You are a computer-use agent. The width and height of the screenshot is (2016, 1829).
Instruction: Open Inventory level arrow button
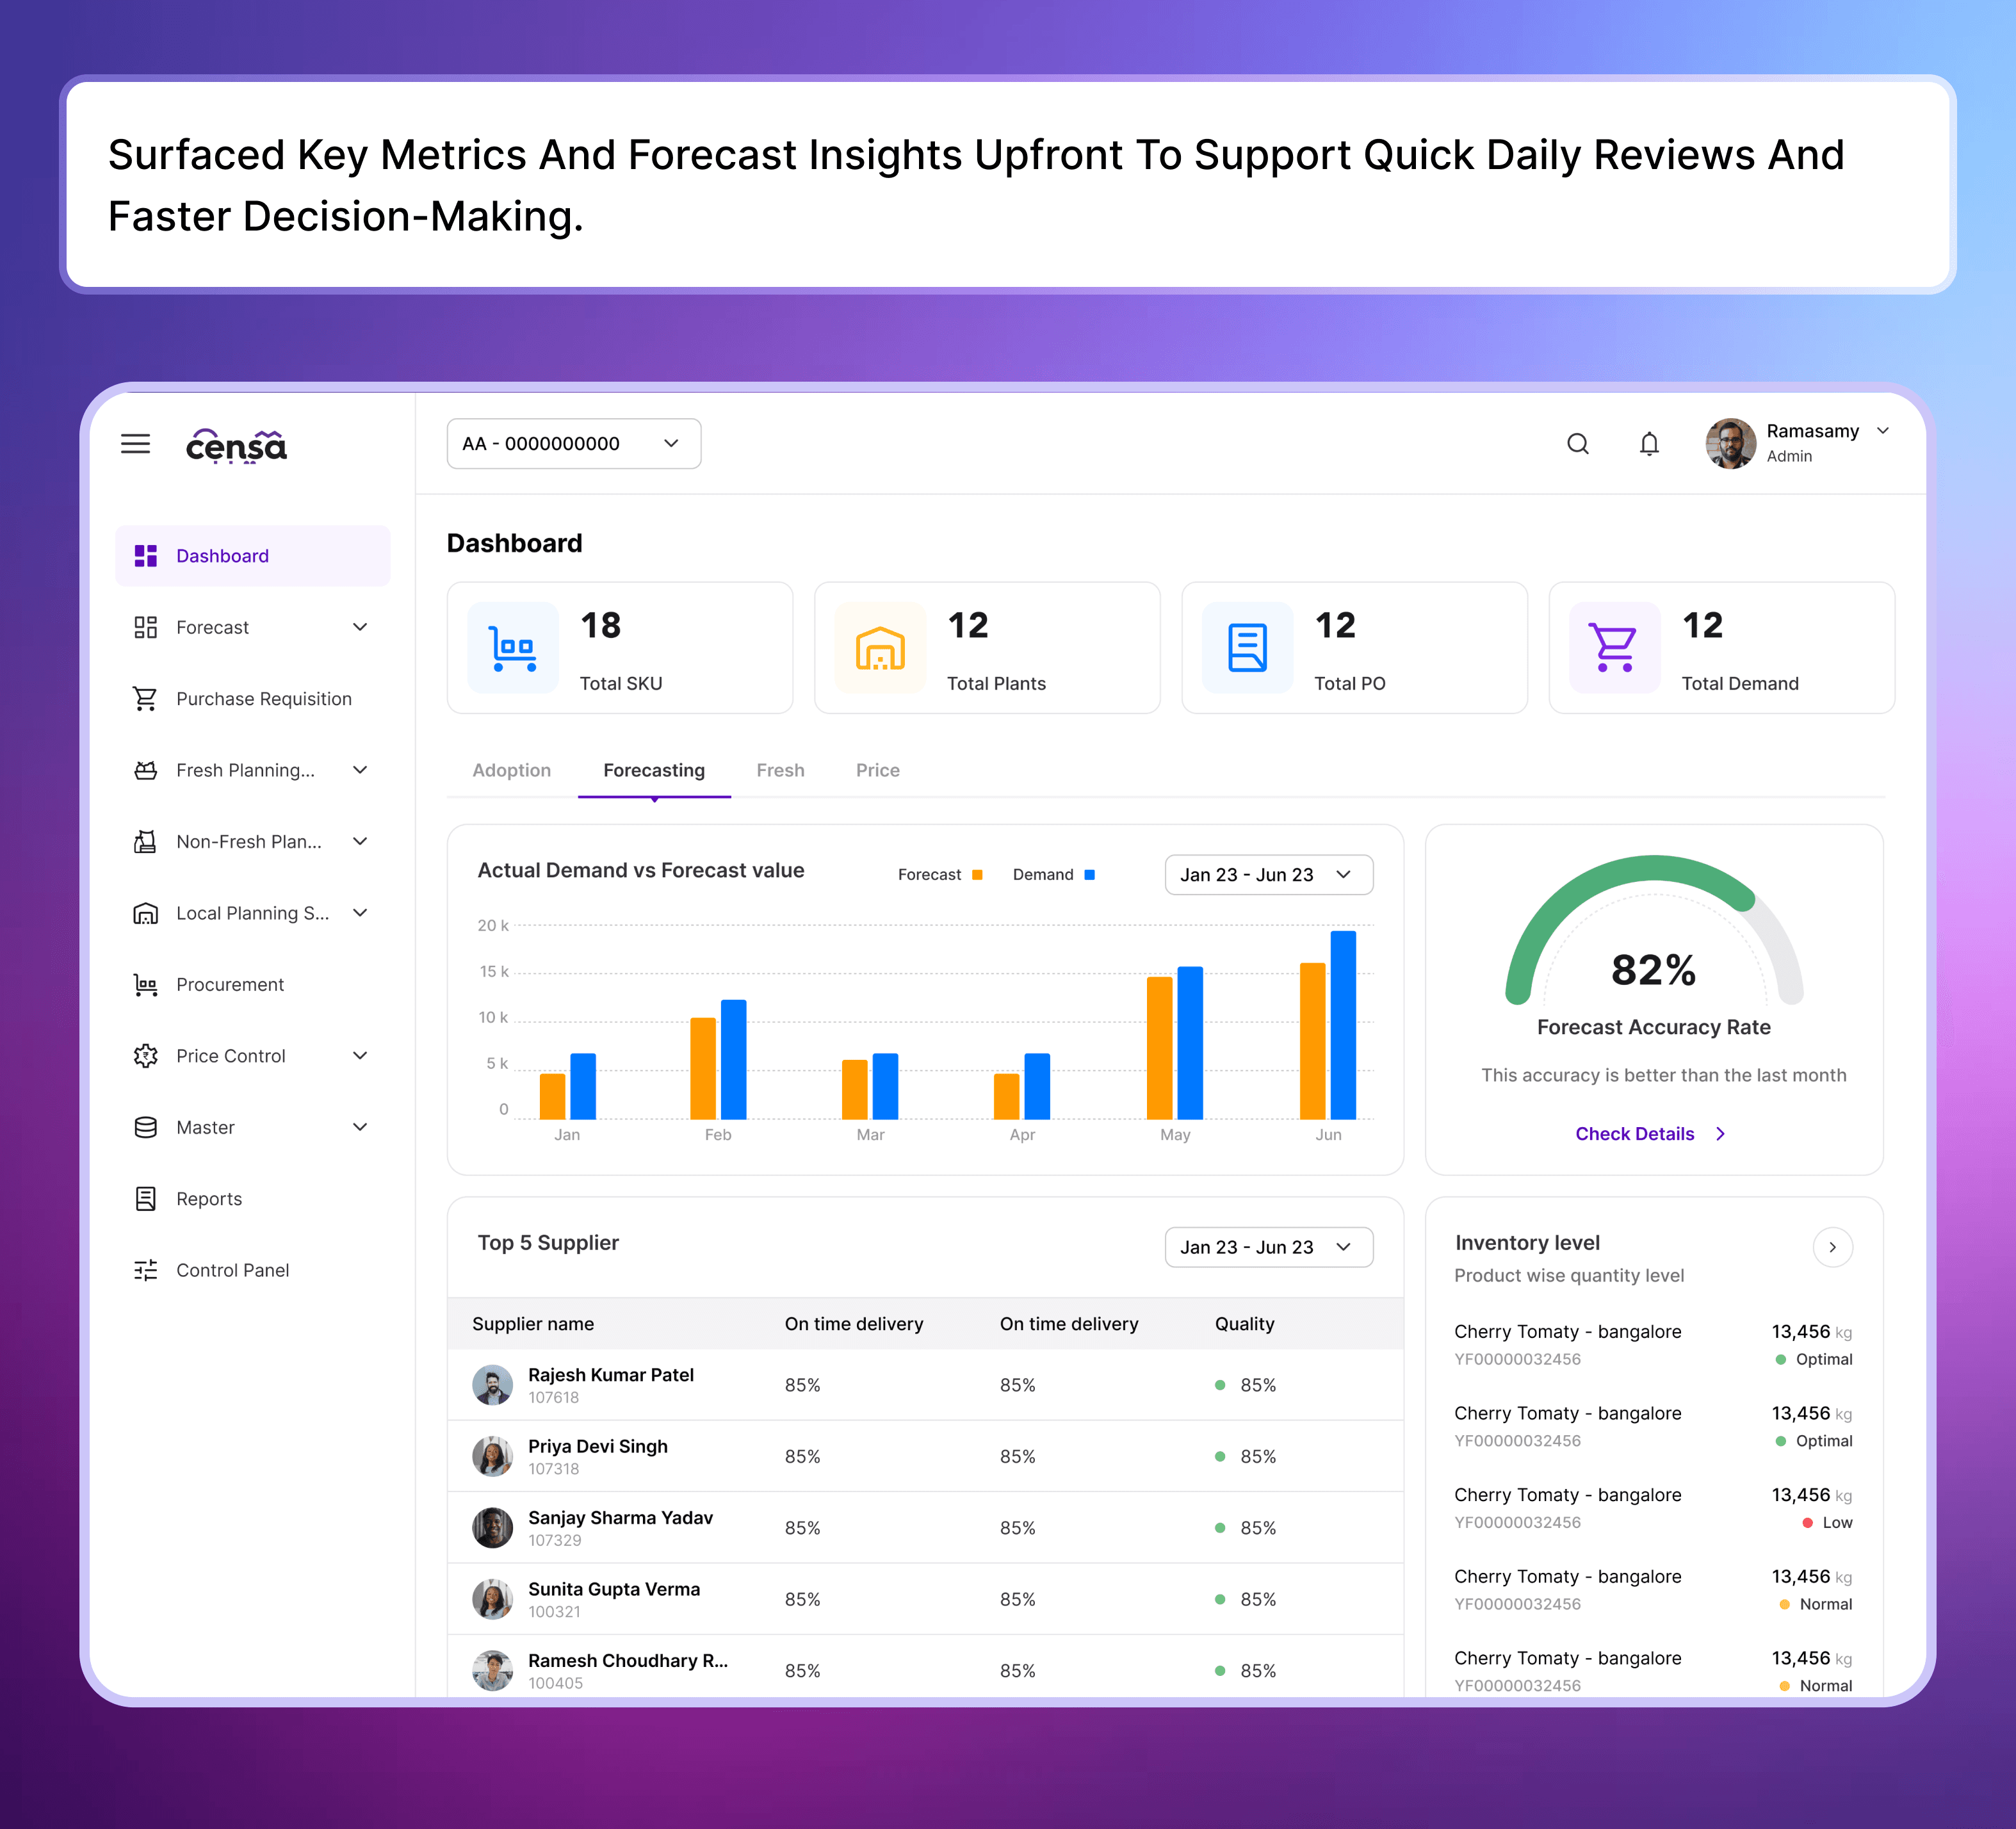pyautogui.click(x=1832, y=1247)
